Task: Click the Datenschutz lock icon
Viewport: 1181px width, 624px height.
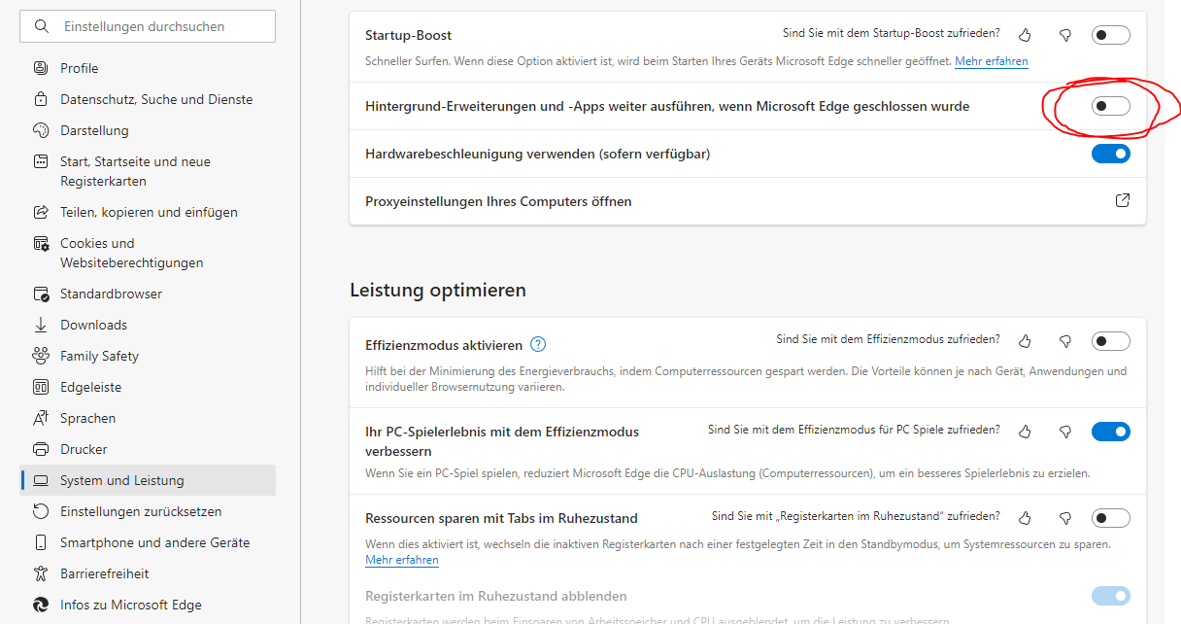Action: 41,99
